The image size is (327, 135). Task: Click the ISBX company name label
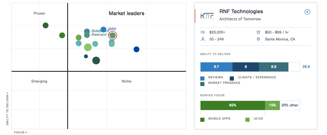[112, 29]
